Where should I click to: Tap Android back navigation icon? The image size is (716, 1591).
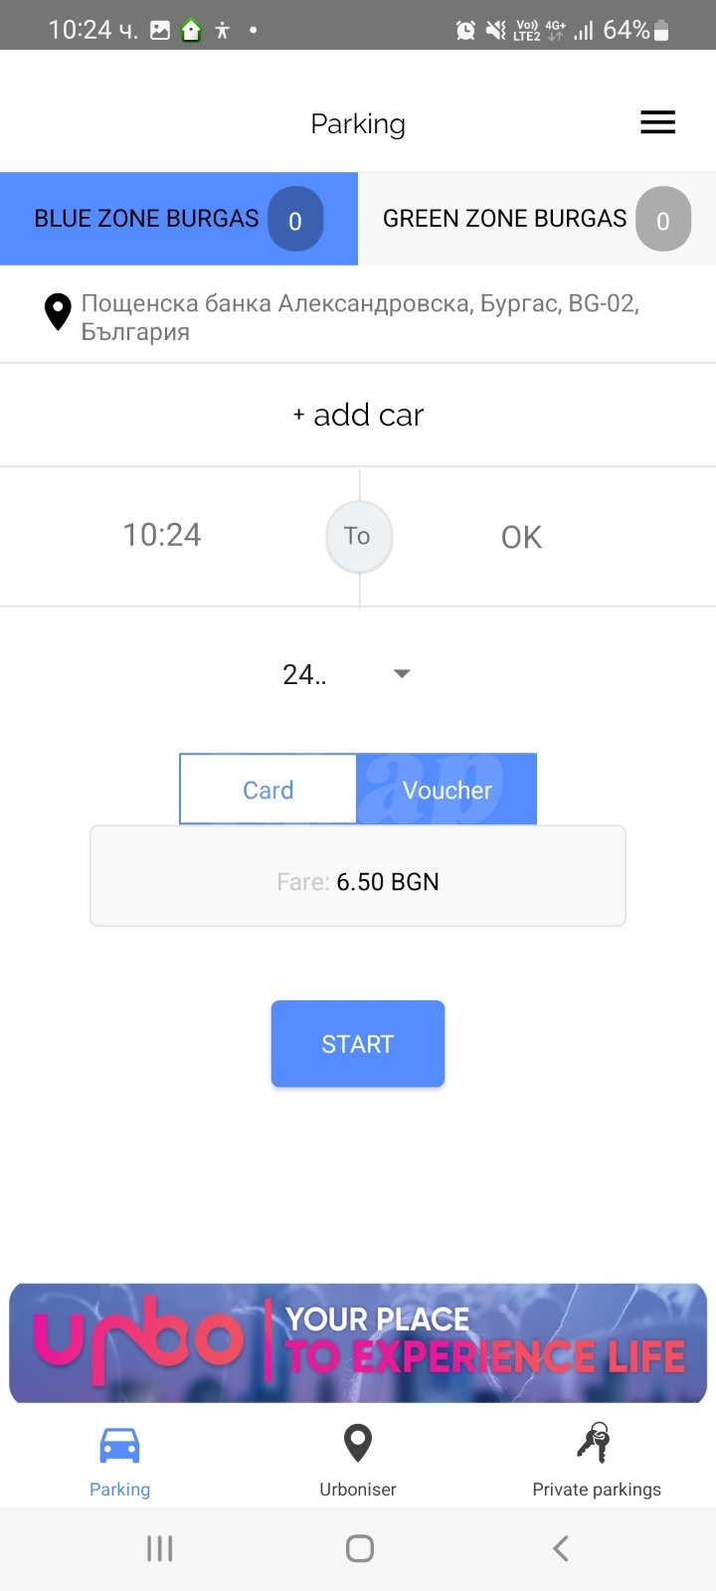click(x=560, y=1548)
